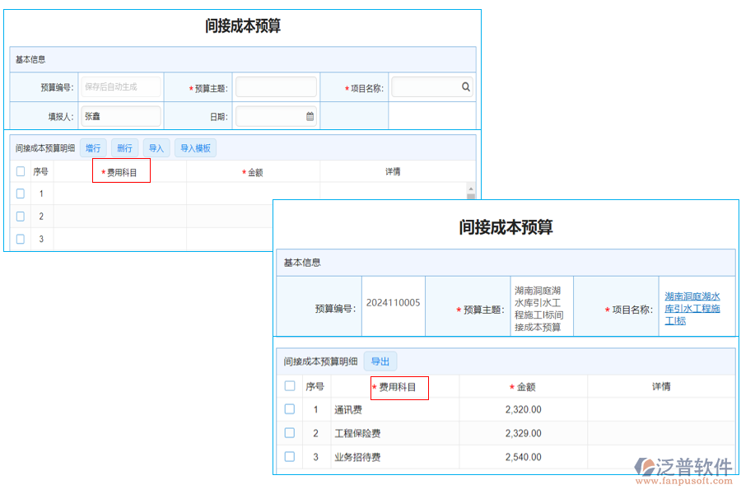Open the project name search magnifier

pyautogui.click(x=466, y=86)
